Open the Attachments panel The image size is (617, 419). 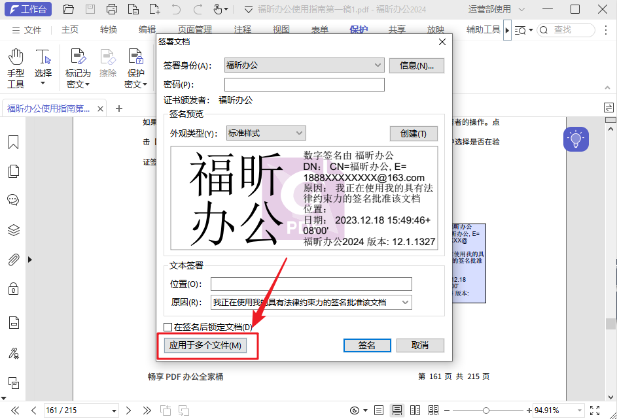[x=14, y=260]
